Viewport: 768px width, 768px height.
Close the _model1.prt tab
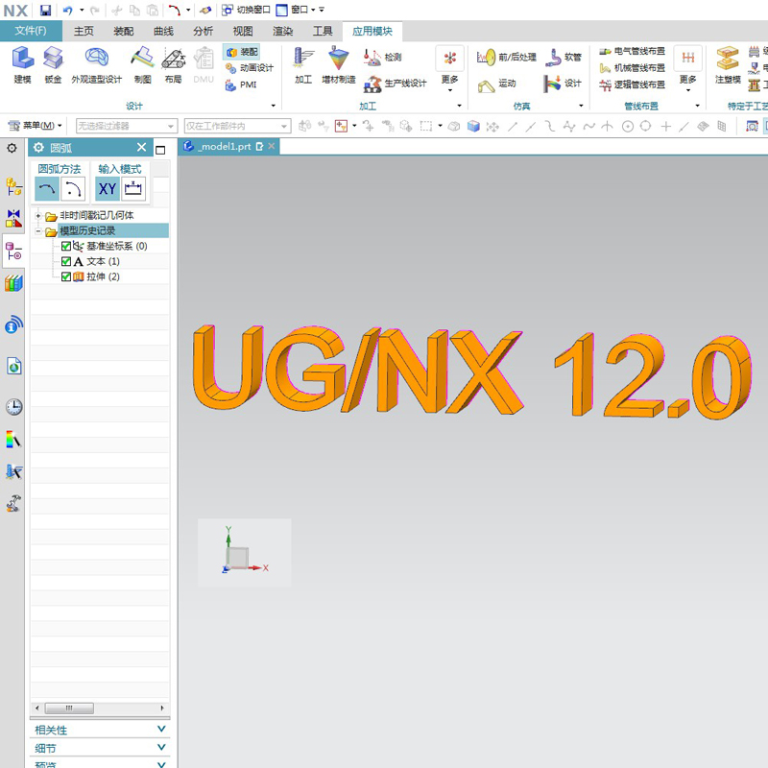point(272,146)
